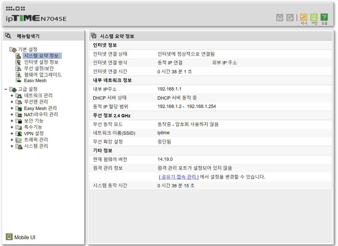Click the menu search magnifier icon
The image size is (338, 246).
point(8,36)
